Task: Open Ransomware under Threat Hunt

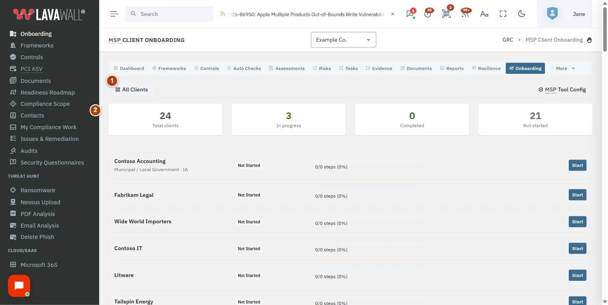Action: coord(38,190)
